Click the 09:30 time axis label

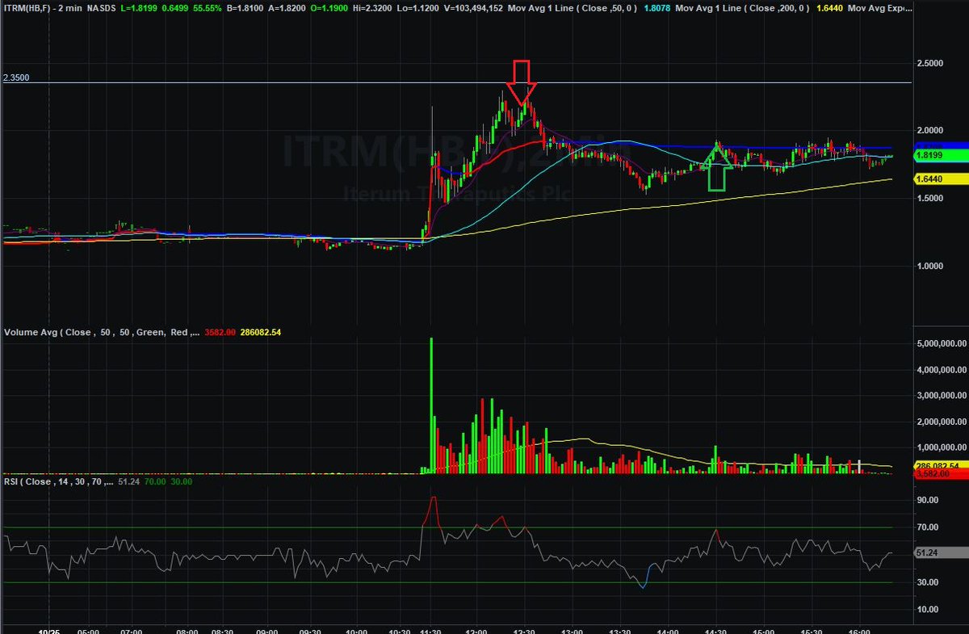pos(311,632)
